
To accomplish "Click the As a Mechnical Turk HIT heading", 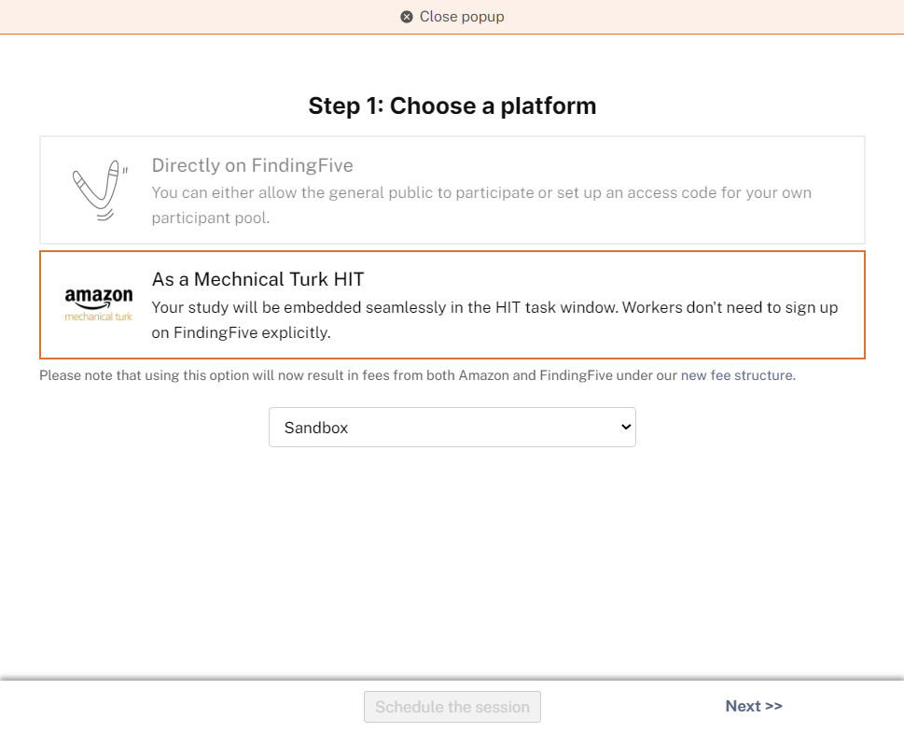I will 257,279.
